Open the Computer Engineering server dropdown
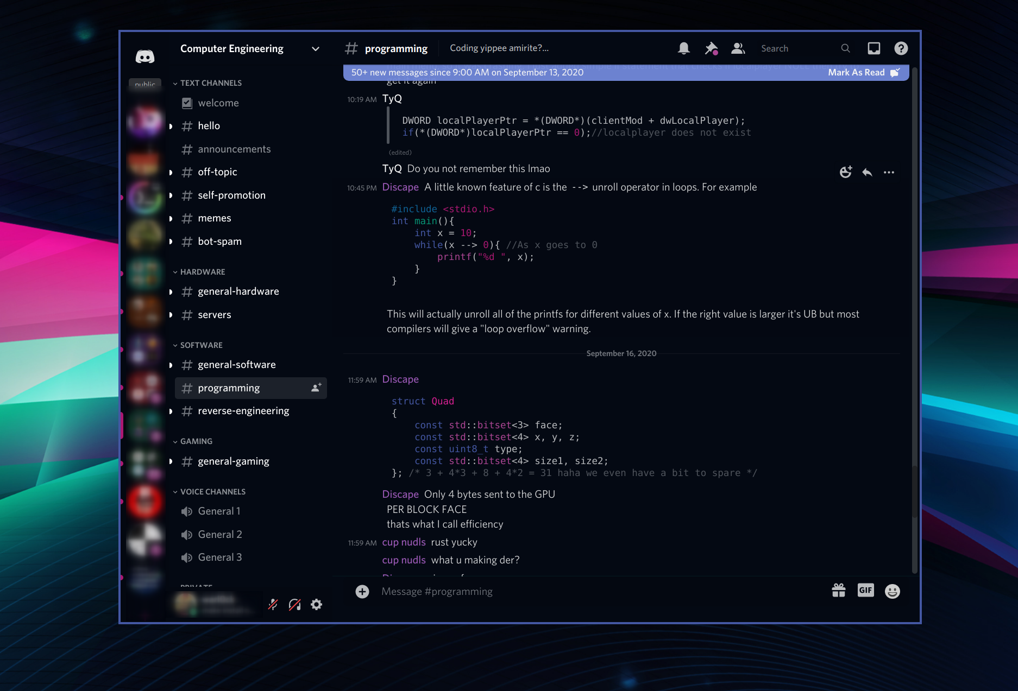This screenshot has height=691, width=1018. point(315,48)
